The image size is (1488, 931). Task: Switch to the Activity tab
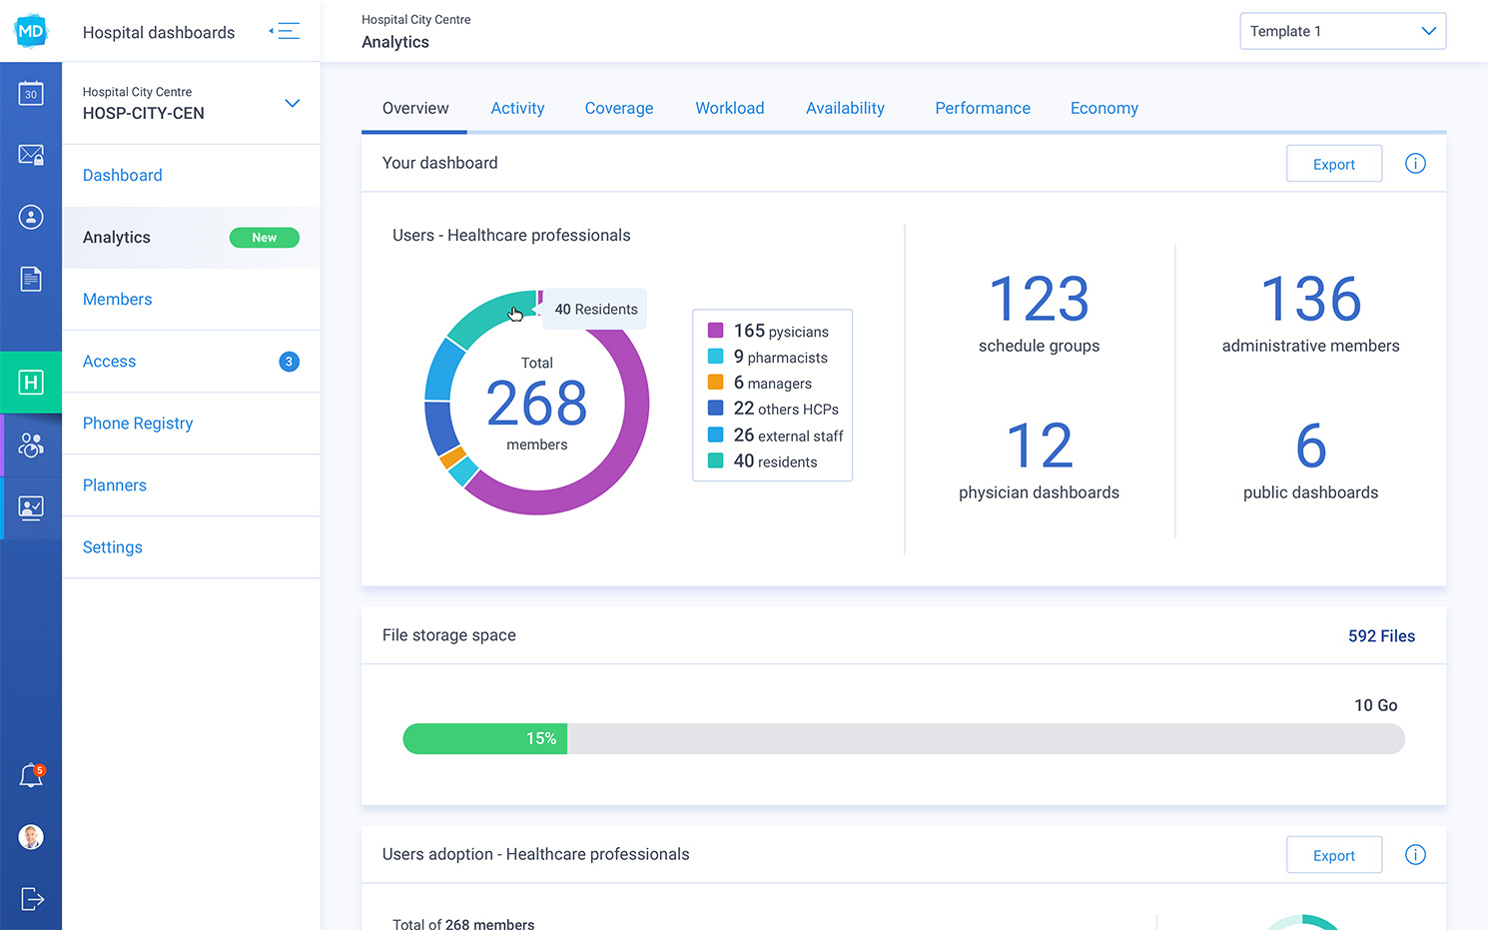[517, 108]
